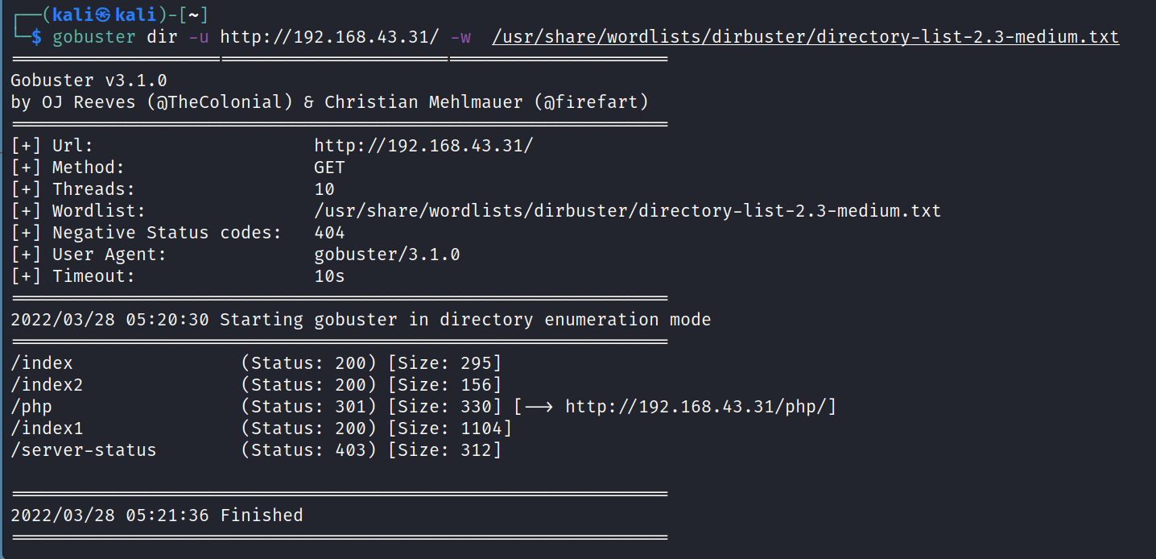The image size is (1156, 559).
Task: Click the Finished timestamp line
Action: [x=157, y=516]
